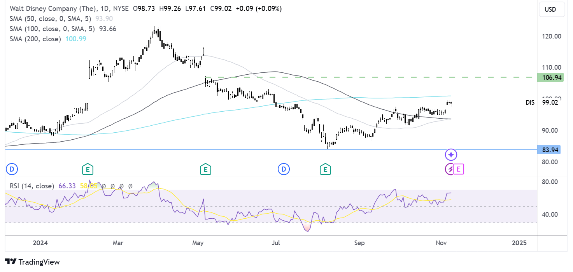Click the RSI value 66.33
Viewport: 573px width, 272px height.
click(x=67, y=186)
